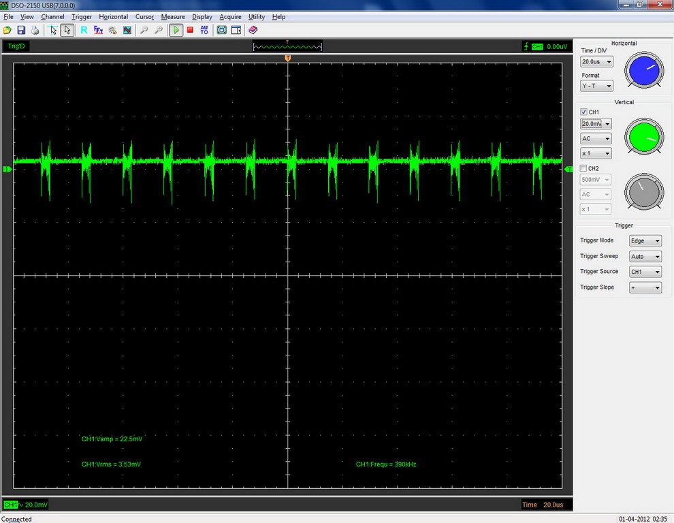Zoom in using the magnifier icon
The image size is (674, 523).
(144, 30)
